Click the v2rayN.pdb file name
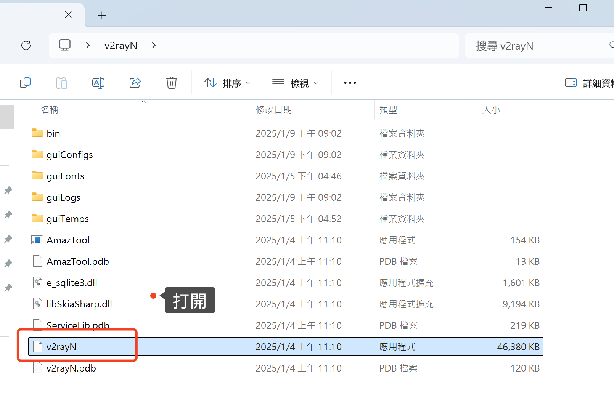The height and width of the screenshot is (410, 614). pyautogui.click(x=71, y=368)
